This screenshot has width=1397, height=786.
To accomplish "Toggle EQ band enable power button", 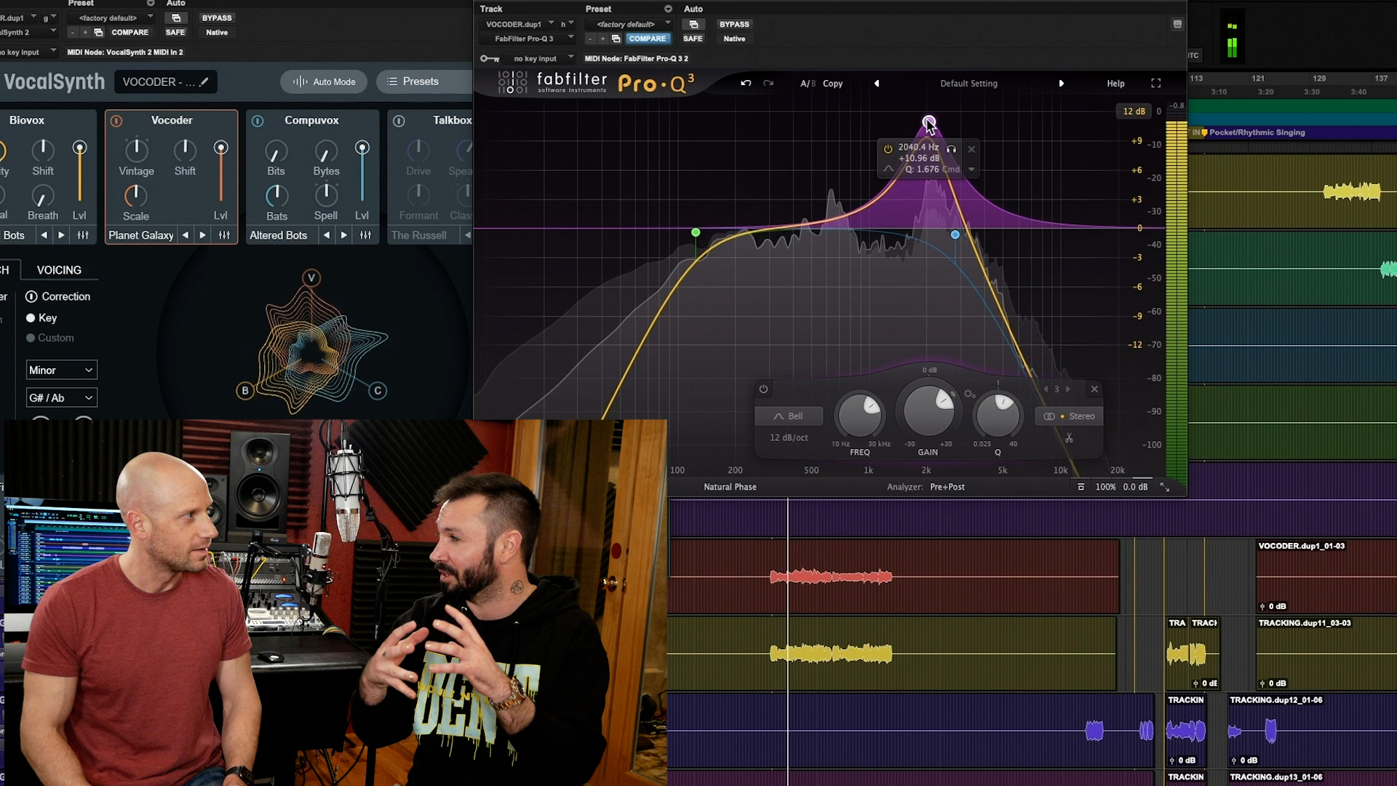I will [x=763, y=389].
